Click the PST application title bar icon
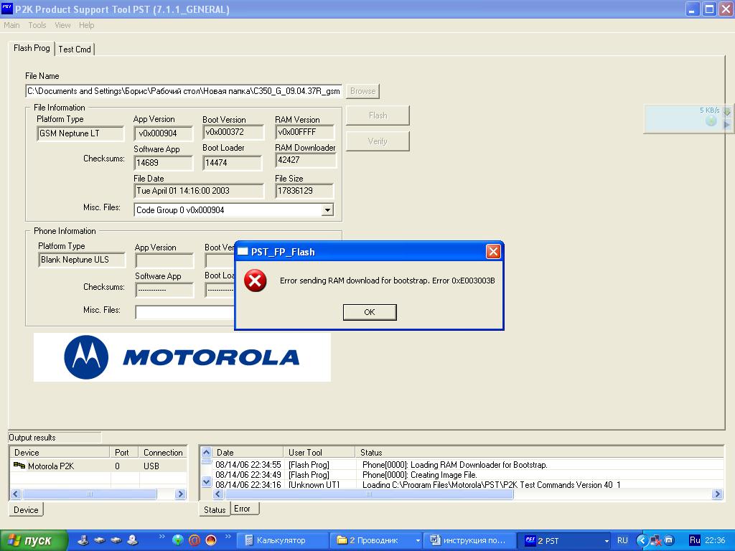The width and height of the screenshot is (735, 551). pyautogui.click(x=7, y=9)
